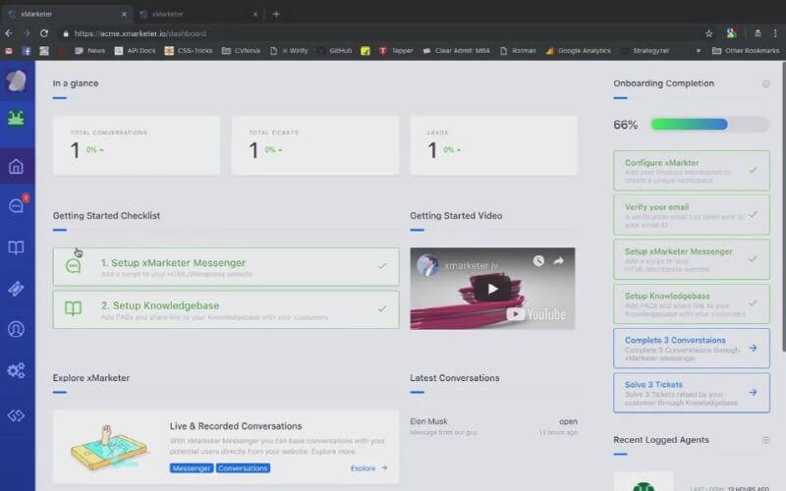Screen dimensions: 786x491
Task: Open the CSS-Tricks bookmark
Action: click(189, 51)
